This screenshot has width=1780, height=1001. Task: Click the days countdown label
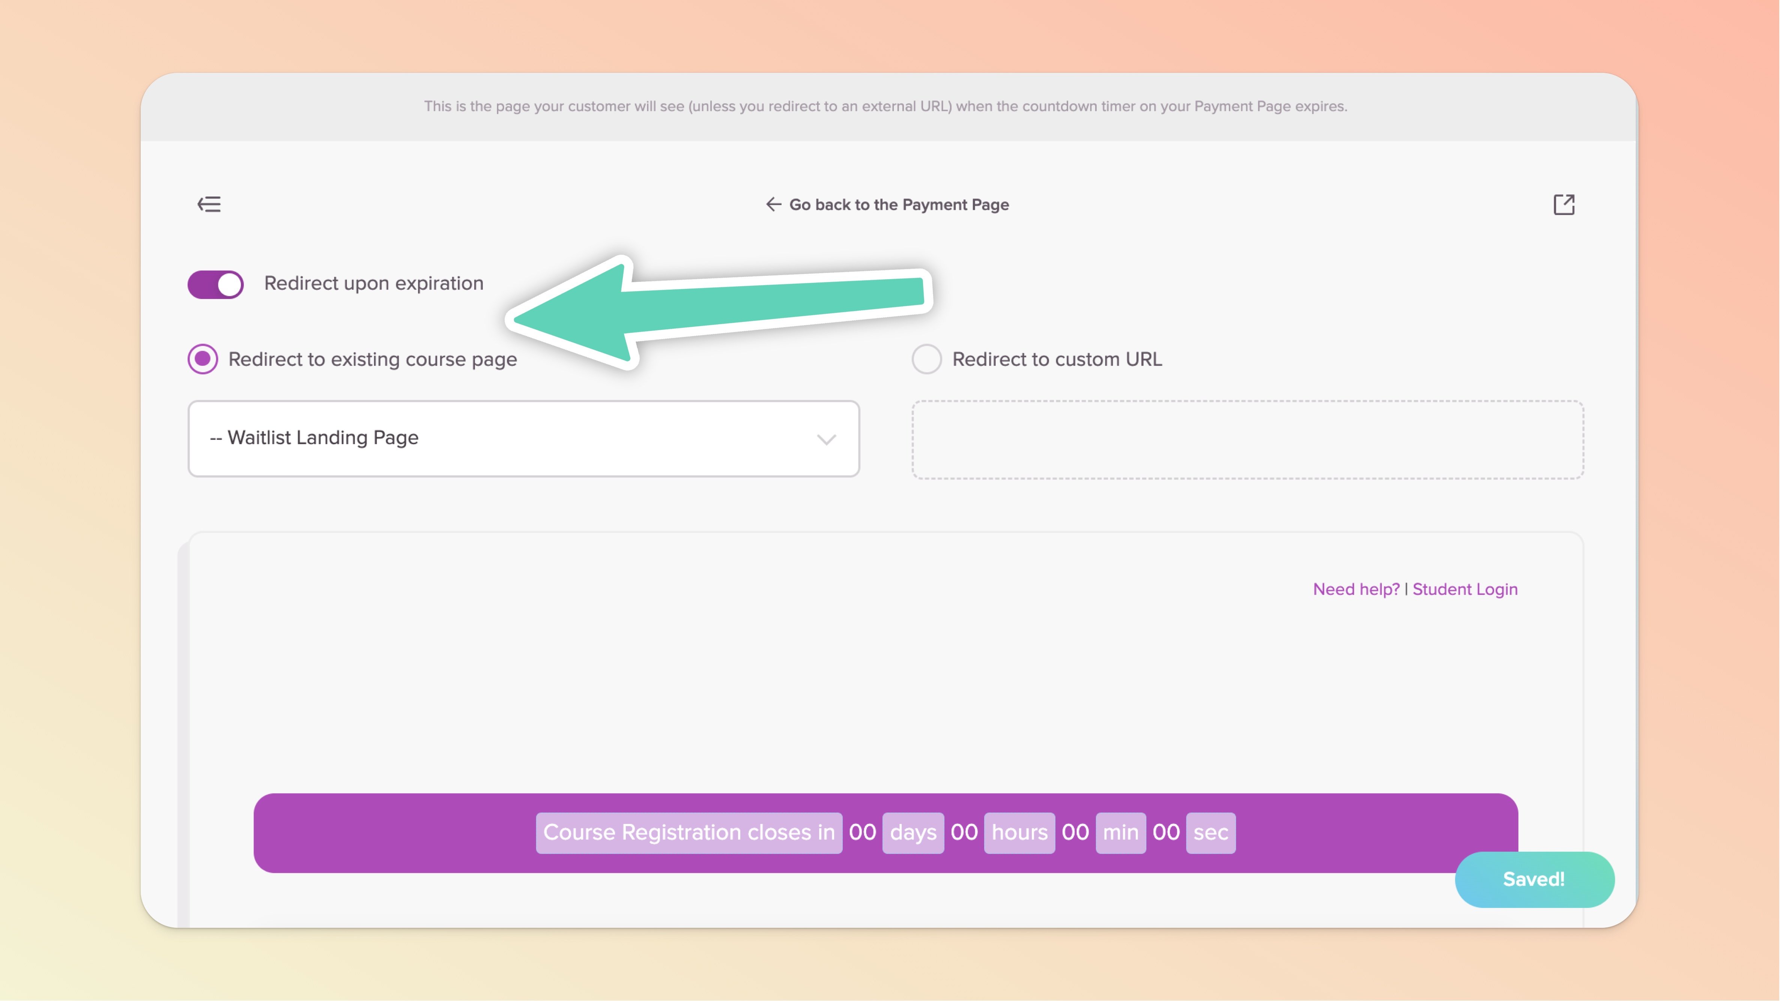click(x=913, y=833)
